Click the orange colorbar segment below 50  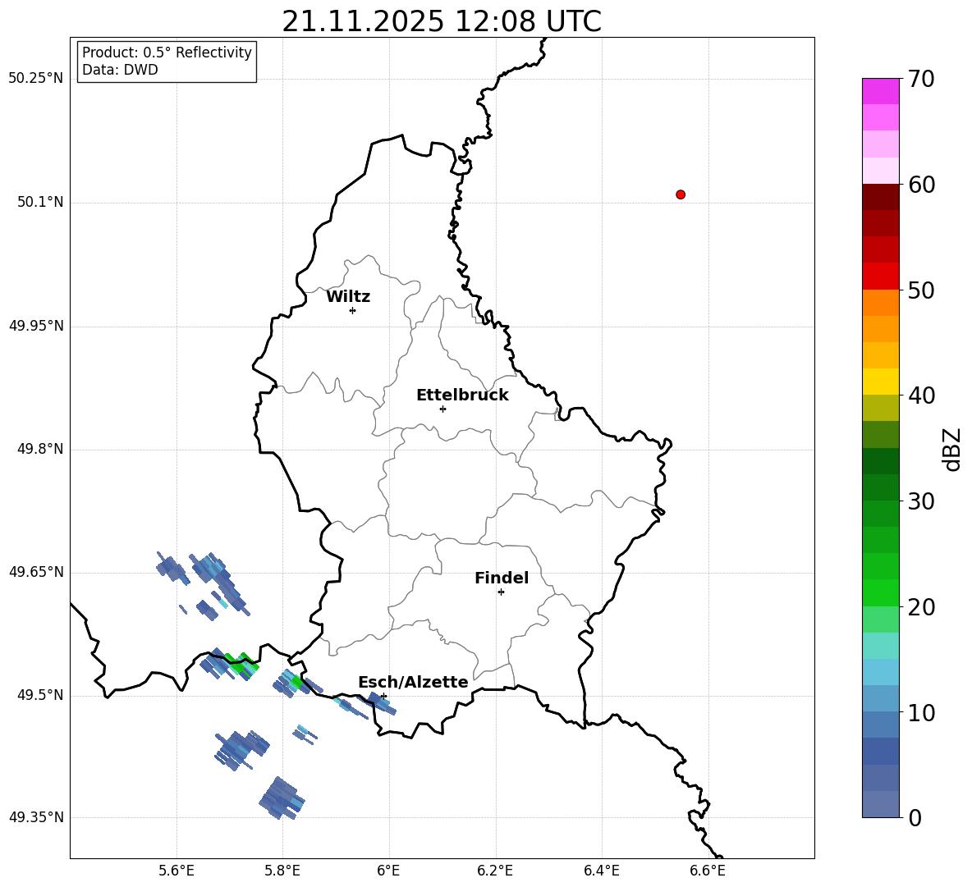point(880,302)
